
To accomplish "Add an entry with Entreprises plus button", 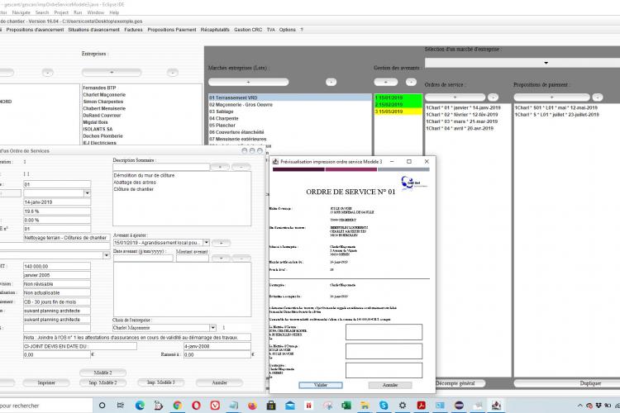I will pos(112,73).
